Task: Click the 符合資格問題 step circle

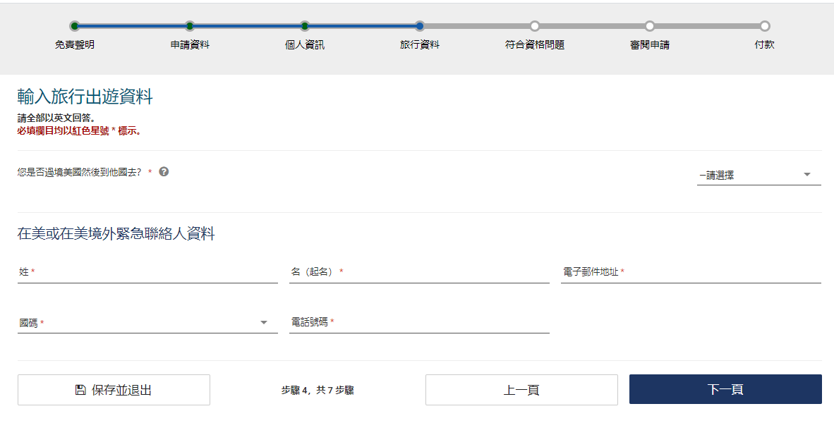Action: pos(535,26)
